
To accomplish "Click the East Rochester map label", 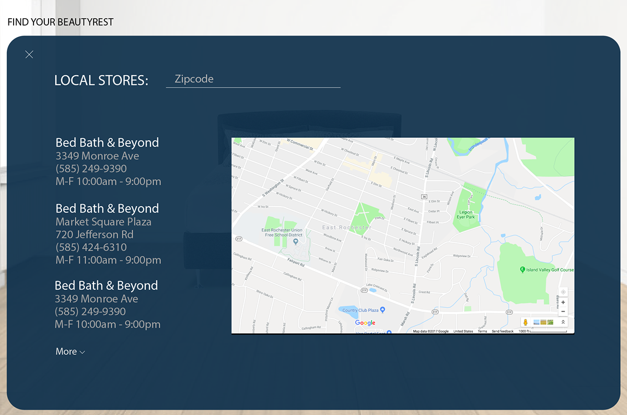I will pos(347,228).
